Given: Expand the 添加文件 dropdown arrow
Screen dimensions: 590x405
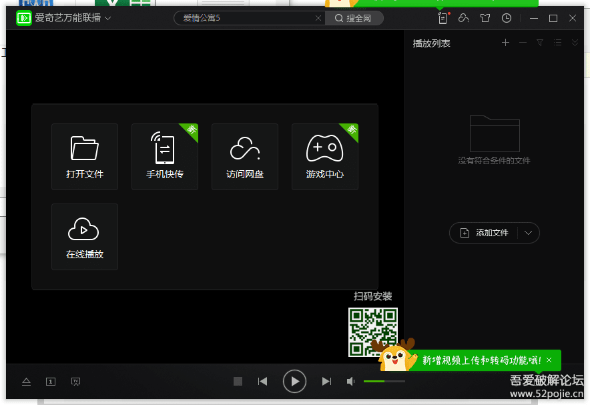Looking at the screenshot, I should coord(529,233).
